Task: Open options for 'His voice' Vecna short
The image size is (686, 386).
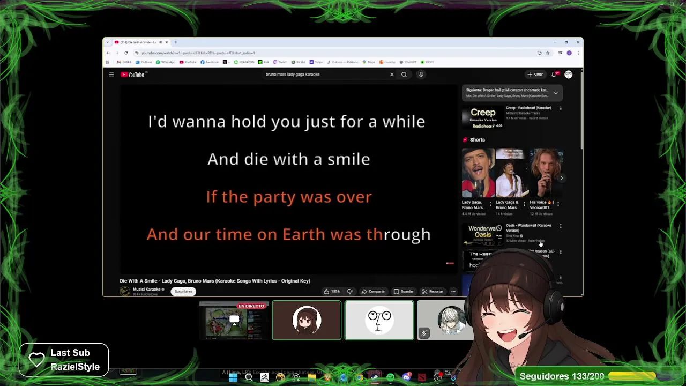Action: point(558,204)
